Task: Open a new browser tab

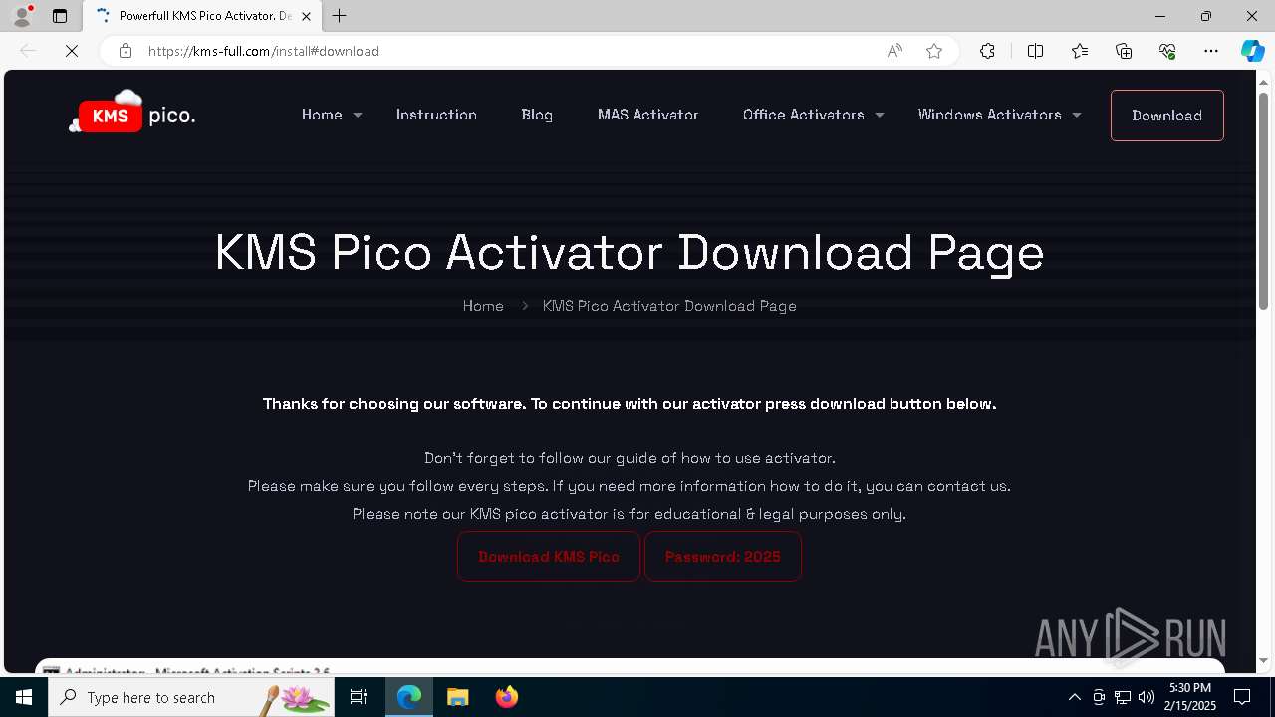Action: click(x=340, y=16)
